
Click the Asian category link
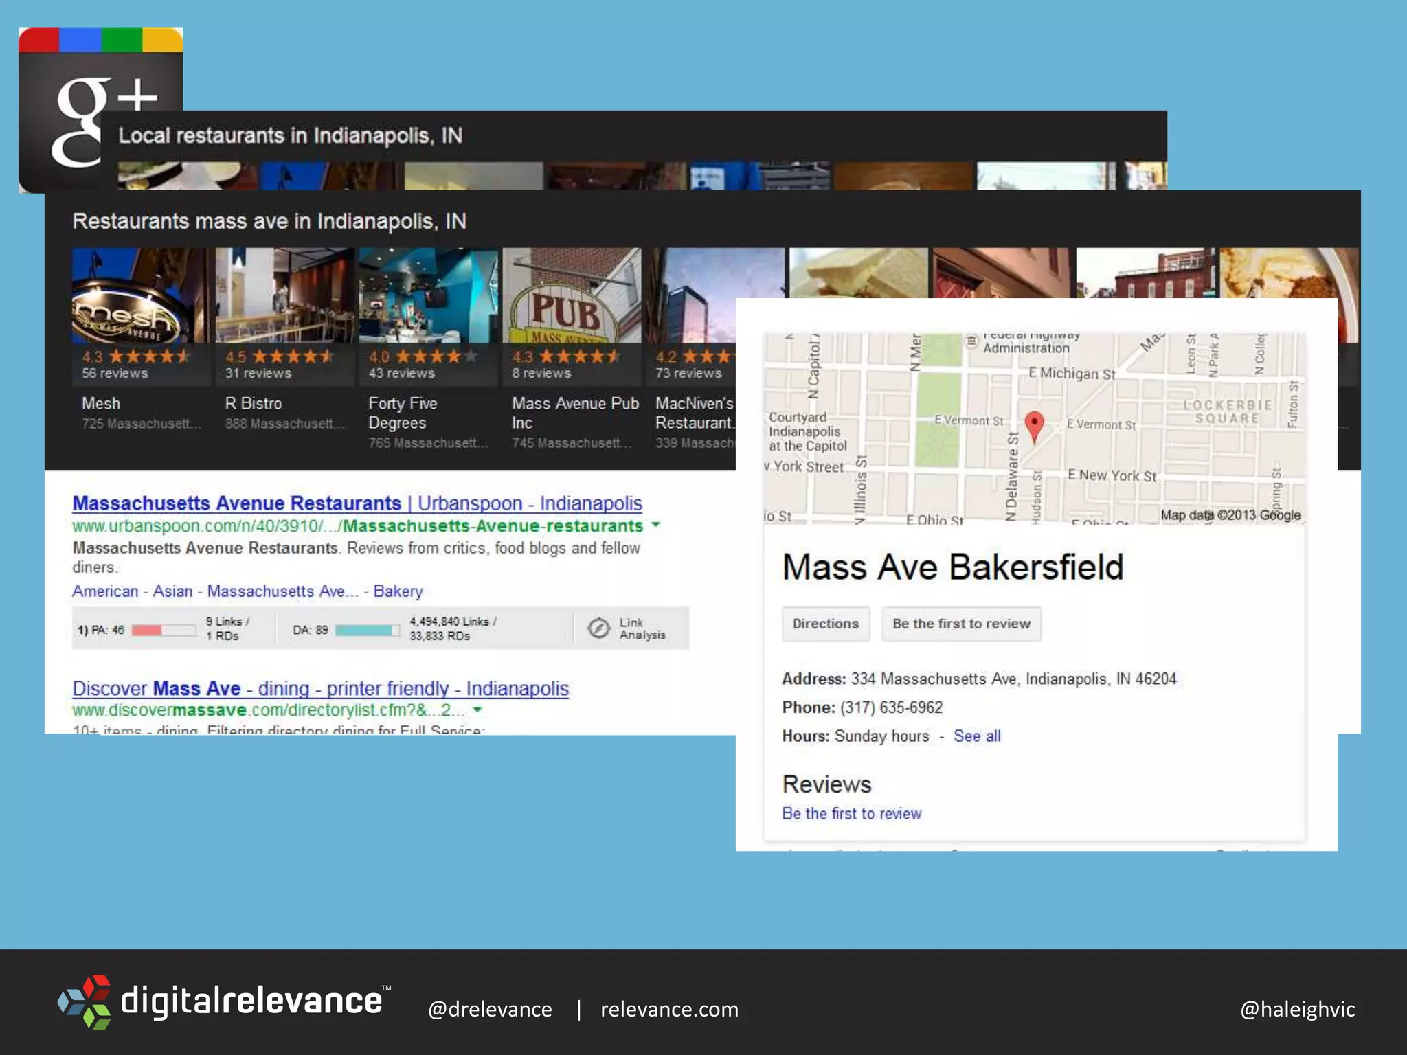pos(172,591)
